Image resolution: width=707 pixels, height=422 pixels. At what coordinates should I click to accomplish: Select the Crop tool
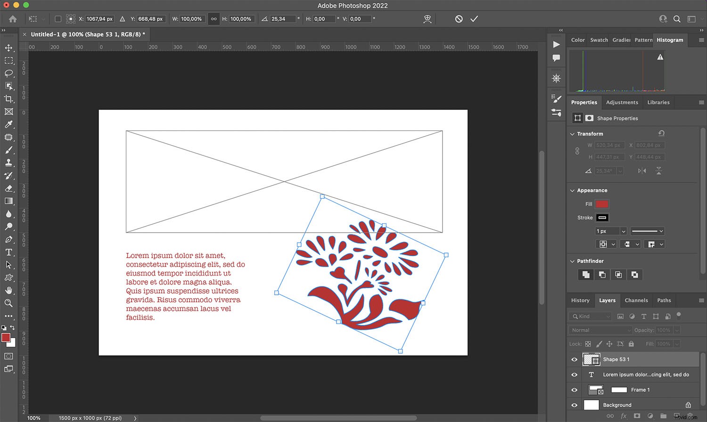click(x=8, y=99)
